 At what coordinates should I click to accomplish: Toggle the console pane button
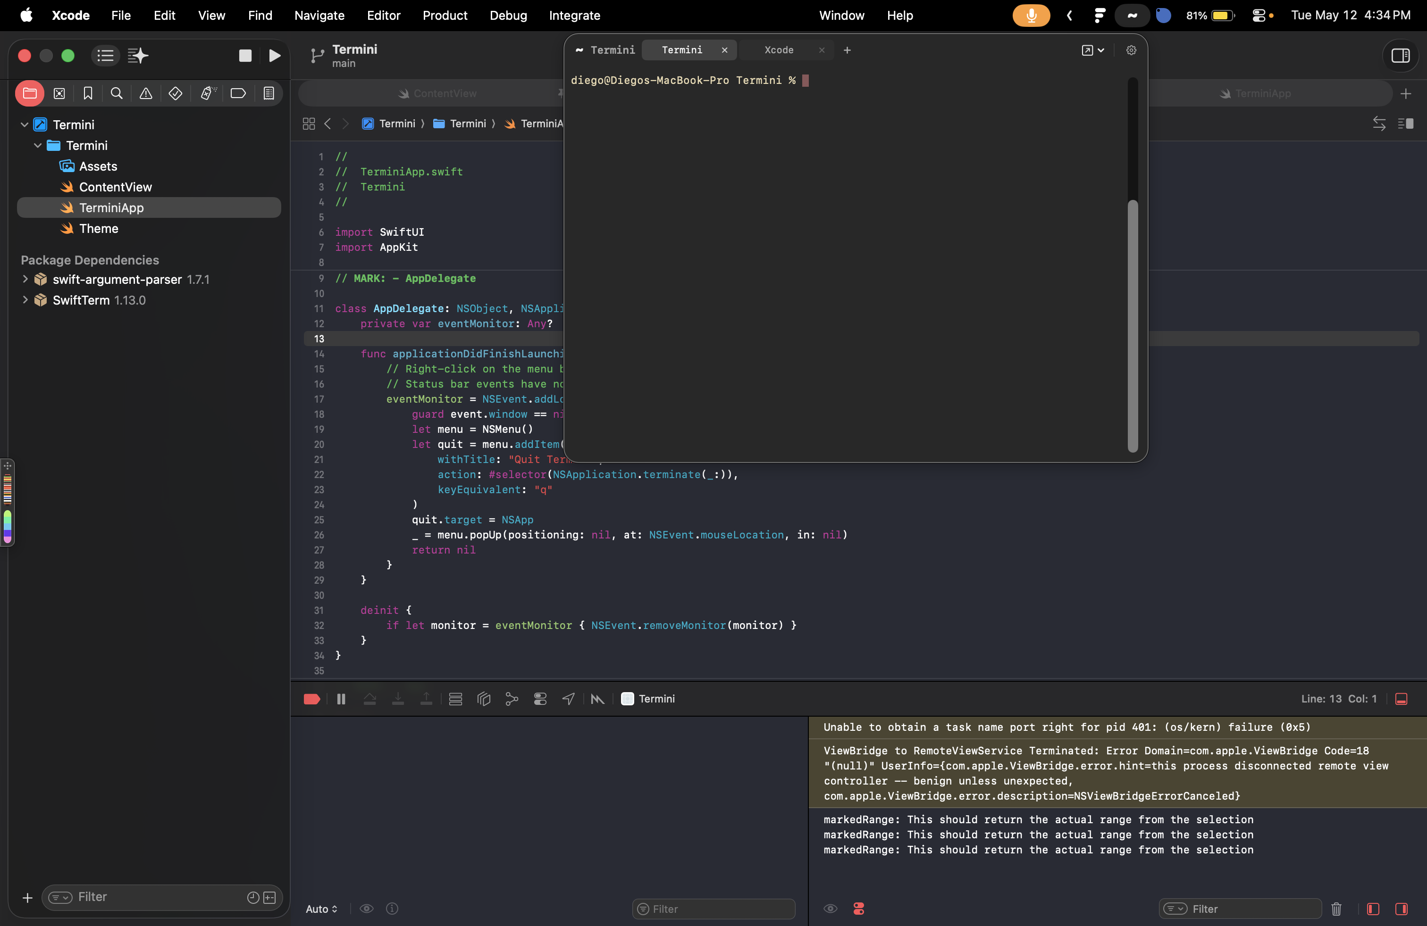tap(1401, 909)
